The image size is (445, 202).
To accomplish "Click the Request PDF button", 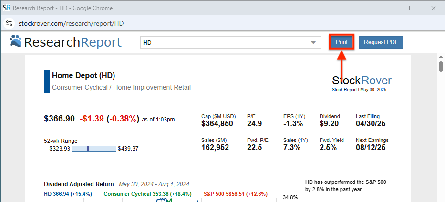I will pyautogui.click(x=381, y=42).
